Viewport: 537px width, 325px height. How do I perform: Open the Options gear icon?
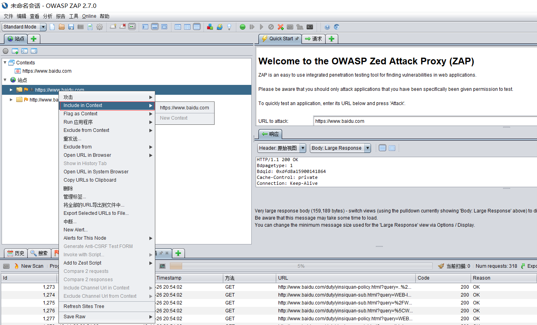[100, 27]
